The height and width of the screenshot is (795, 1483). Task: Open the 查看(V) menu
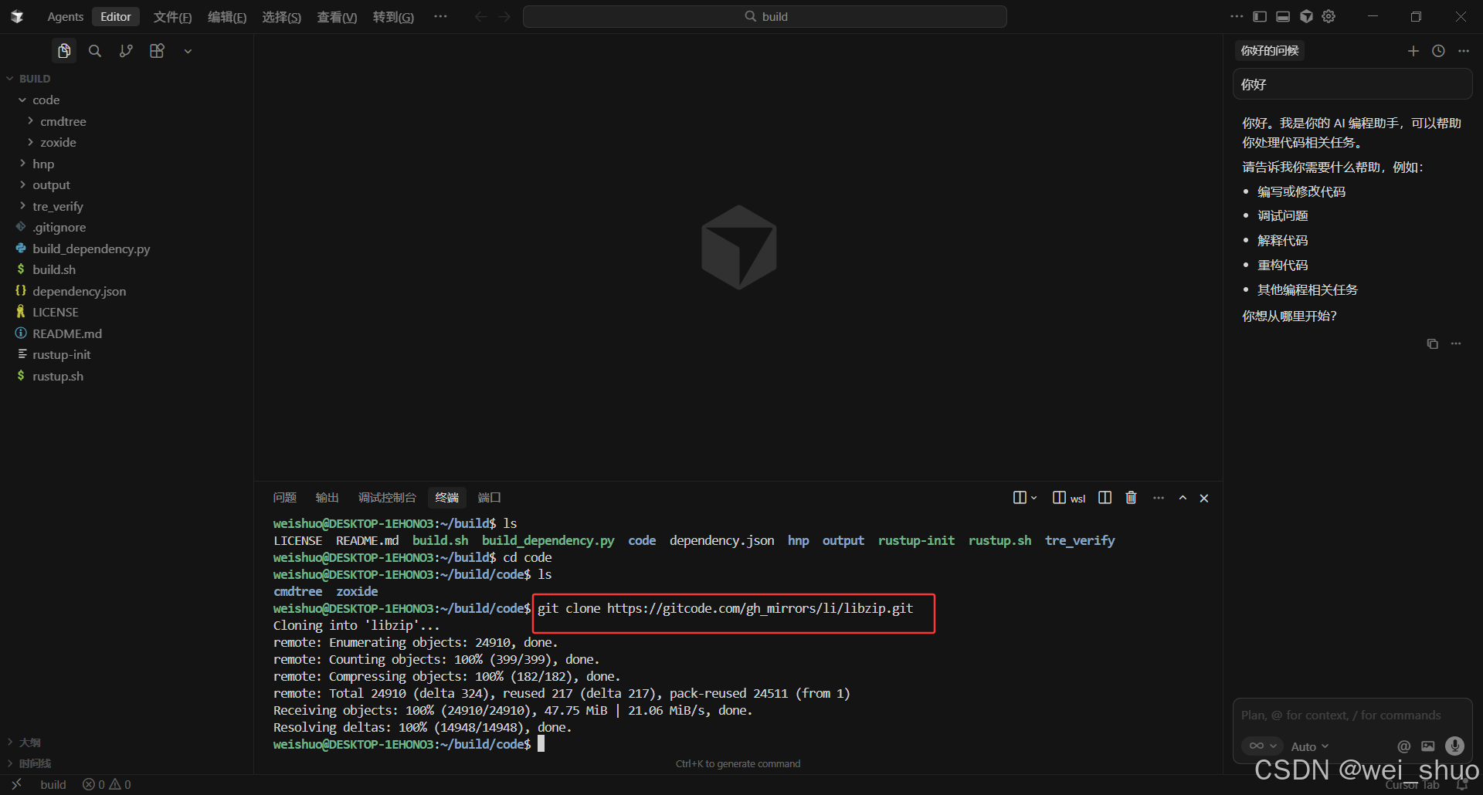[337, 16]
